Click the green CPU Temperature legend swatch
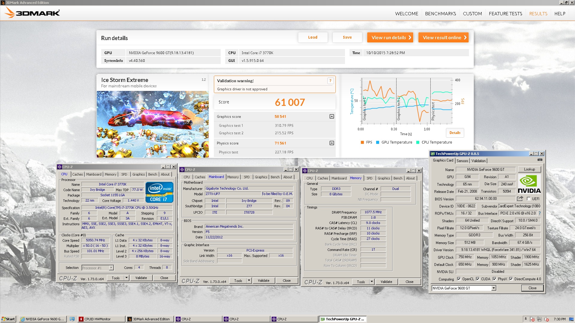Screen dimensions: 575x323 pos(418,142)
